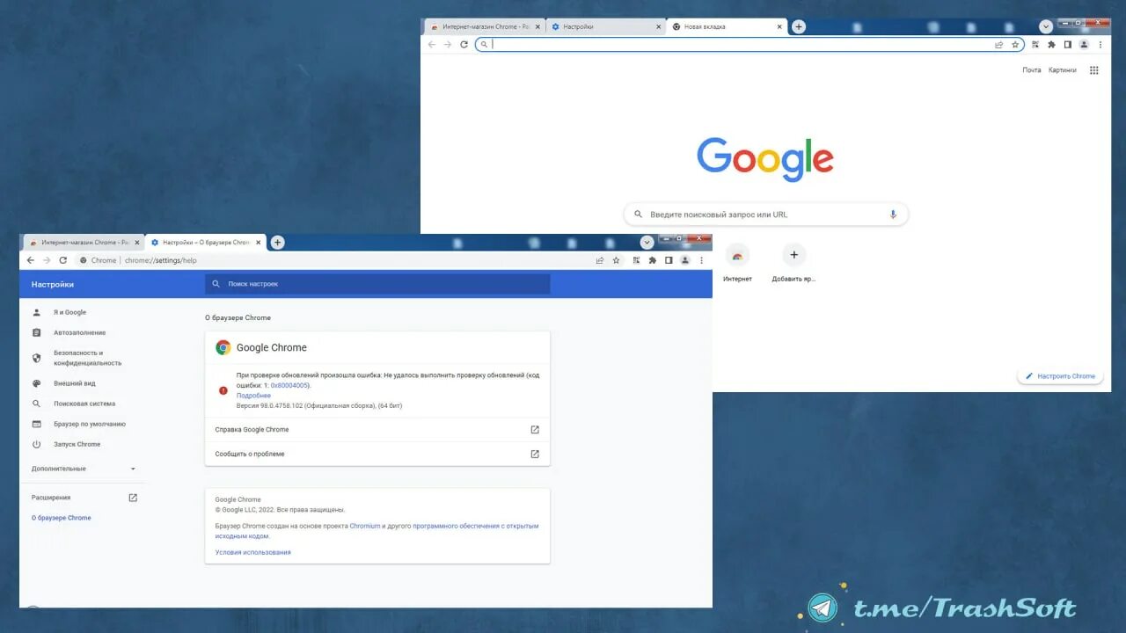Open profile avatar in settings window
The width and height of the screenshot is (1126, 633).
(685, 260)
